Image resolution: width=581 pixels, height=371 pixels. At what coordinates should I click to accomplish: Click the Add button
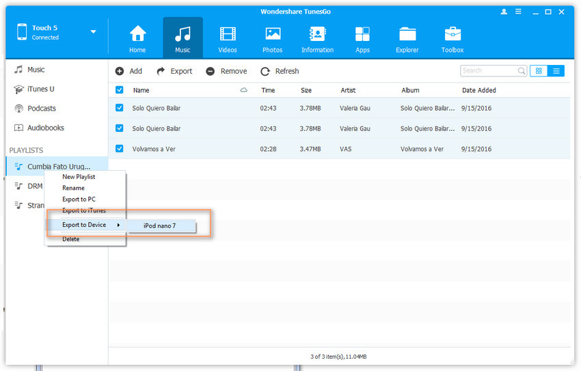(129, 71)
